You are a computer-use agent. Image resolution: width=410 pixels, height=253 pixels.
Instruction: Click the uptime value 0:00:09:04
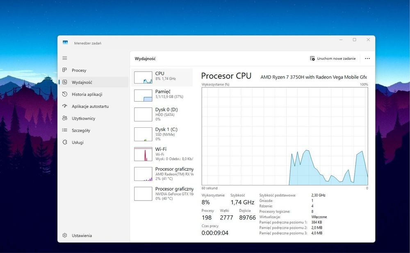215,233
